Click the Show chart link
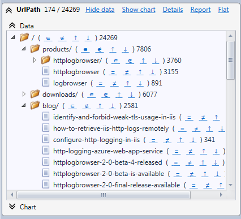 139,10
